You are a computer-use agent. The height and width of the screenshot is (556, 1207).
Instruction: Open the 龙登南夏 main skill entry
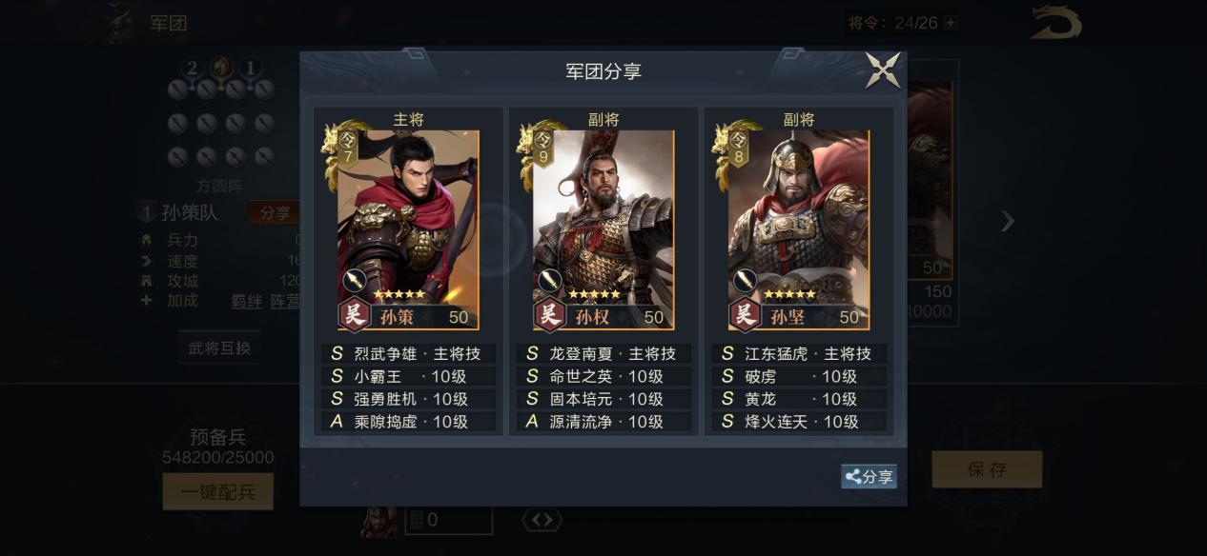[x=603, y=353]
